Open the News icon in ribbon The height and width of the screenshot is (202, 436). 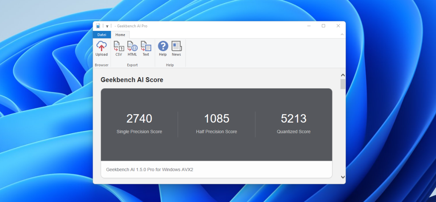(x=176, y=49)
